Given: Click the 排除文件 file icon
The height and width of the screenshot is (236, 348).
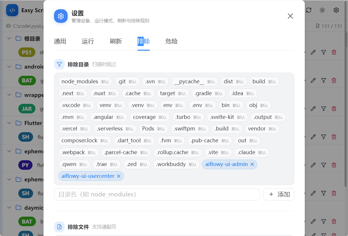Looking at the screenshot, I should [59, 227].
